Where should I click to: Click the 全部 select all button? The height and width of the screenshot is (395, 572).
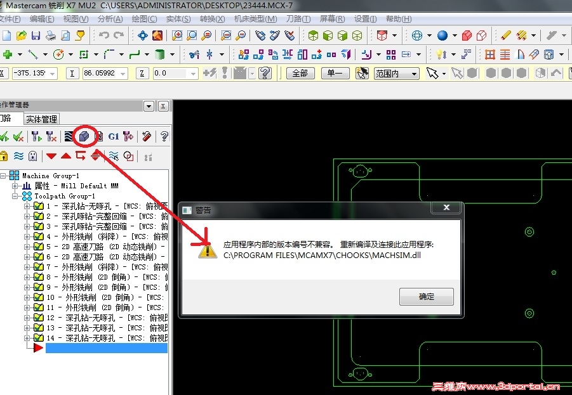click(x=300, y=74)
